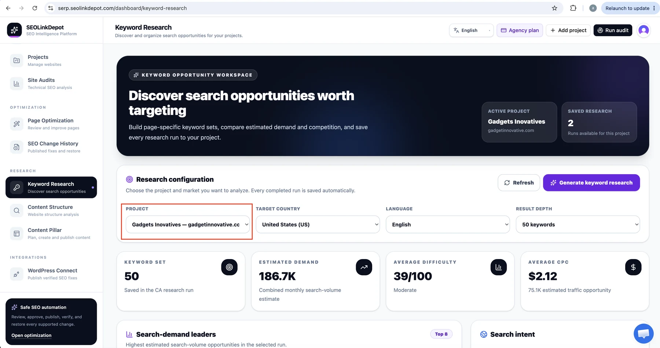Click Generate keyword research button

click(591, 183)
